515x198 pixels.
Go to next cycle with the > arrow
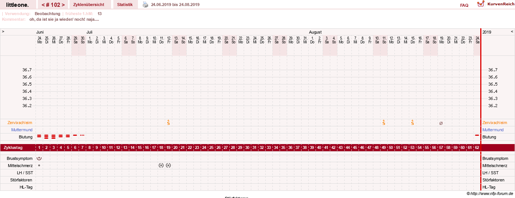tap(63, 5)
